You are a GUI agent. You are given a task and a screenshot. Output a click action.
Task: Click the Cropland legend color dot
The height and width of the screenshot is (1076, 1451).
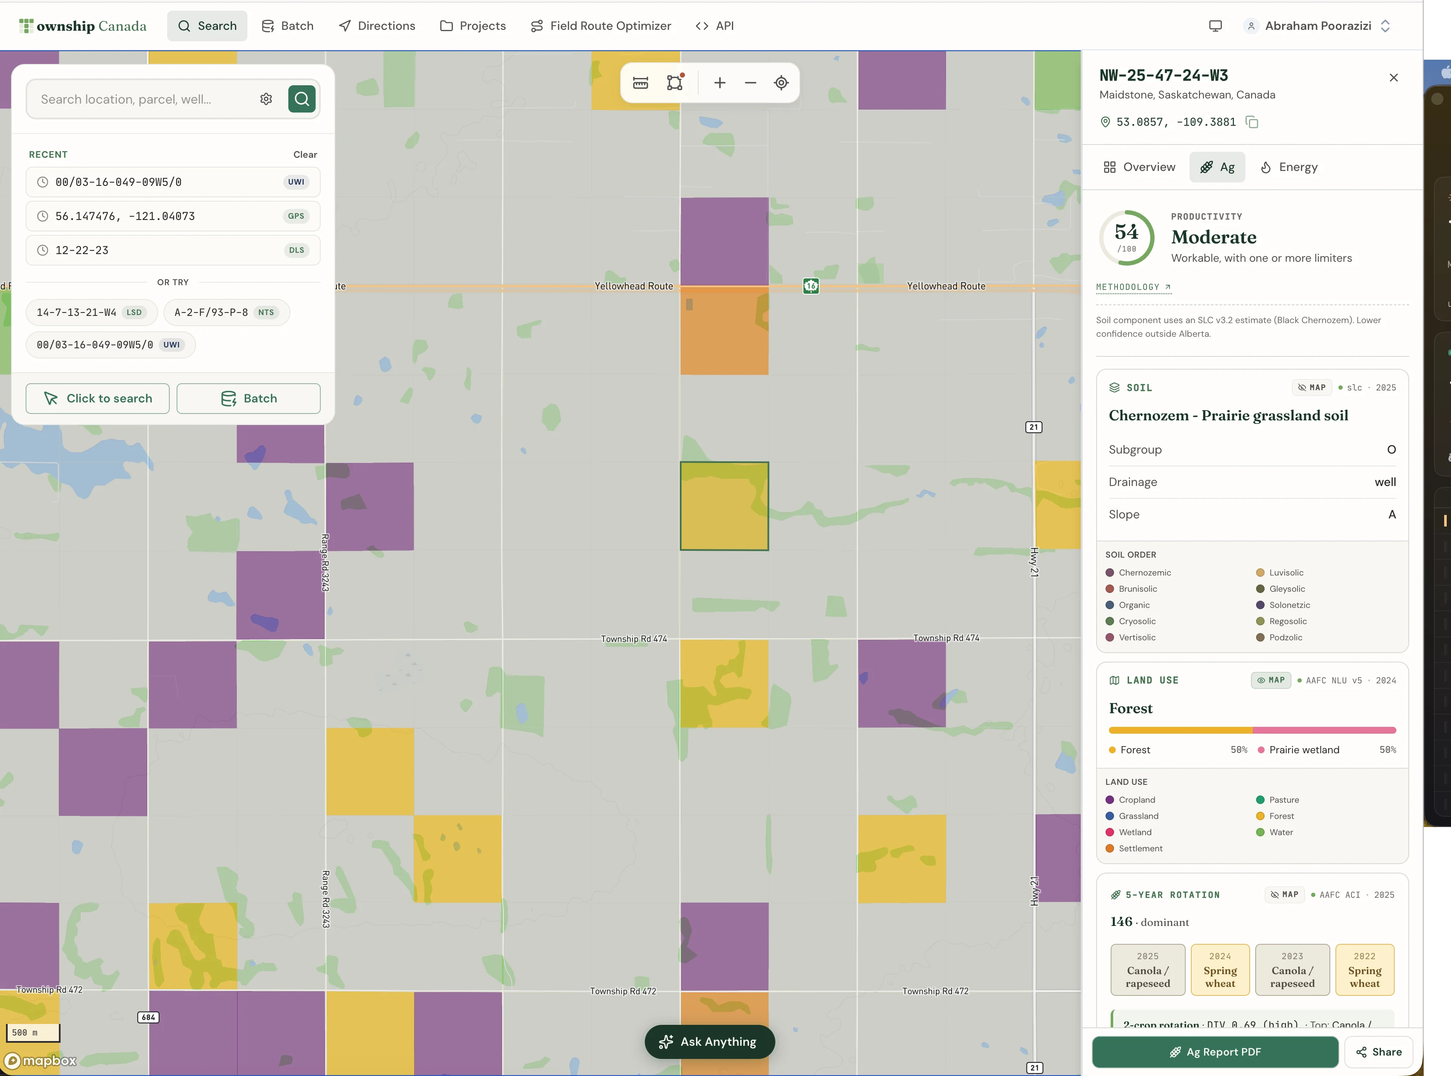[1110, 800]
